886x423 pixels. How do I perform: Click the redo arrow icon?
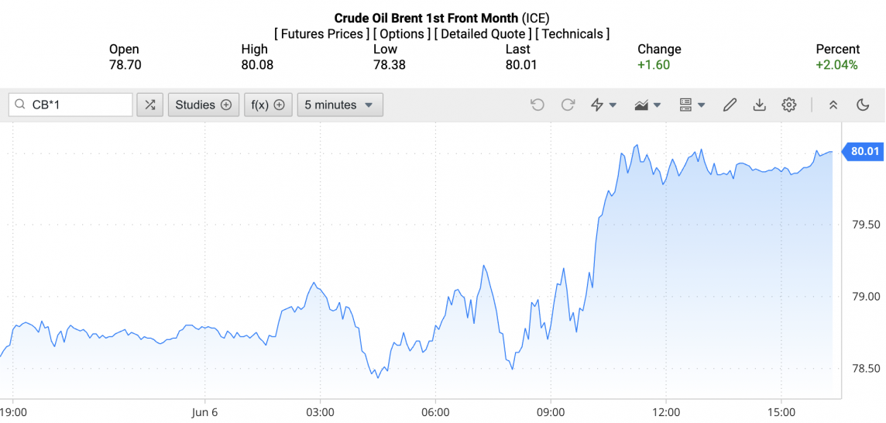568,105
